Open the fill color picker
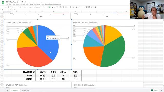The image size is (164, 92). 61,7
